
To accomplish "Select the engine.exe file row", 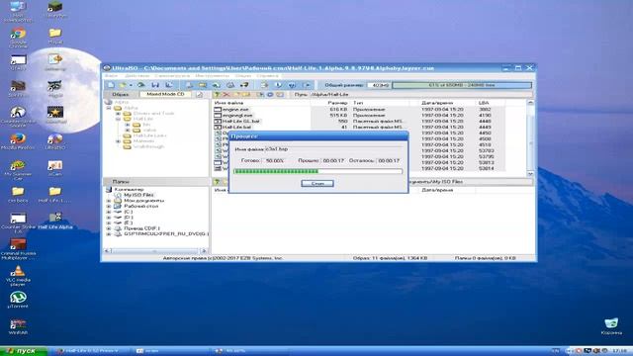I will (359, 110).
